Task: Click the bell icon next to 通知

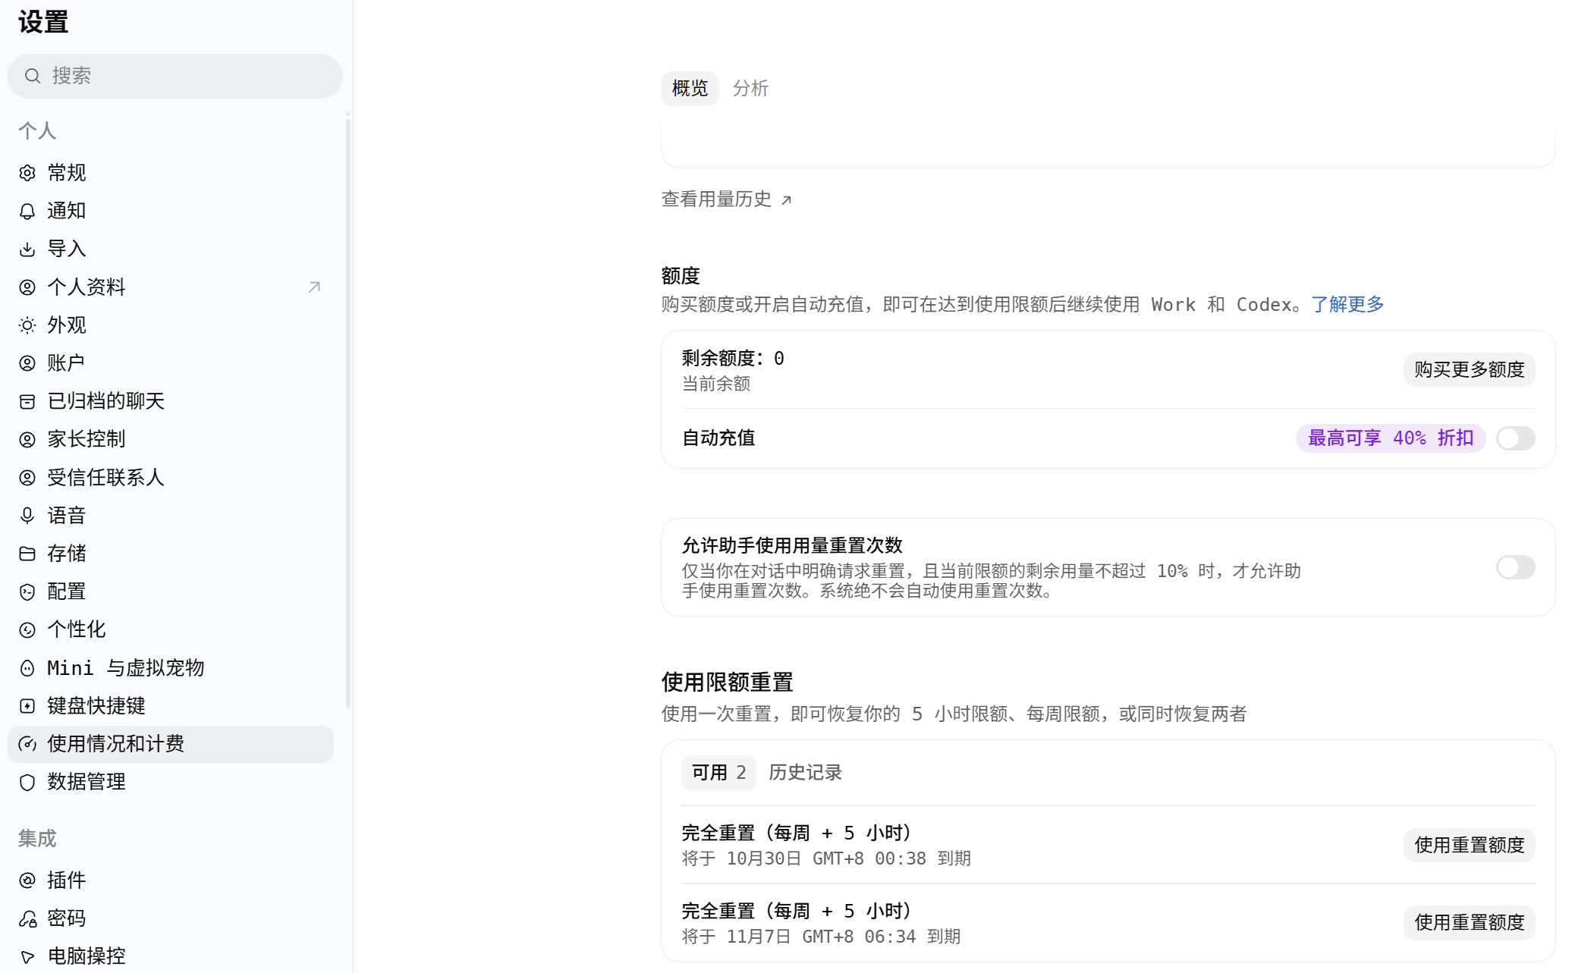Action: coord(27,211)
